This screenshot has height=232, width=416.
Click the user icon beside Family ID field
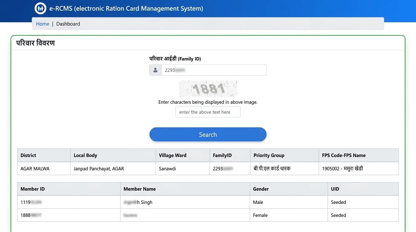click(155, 70)
